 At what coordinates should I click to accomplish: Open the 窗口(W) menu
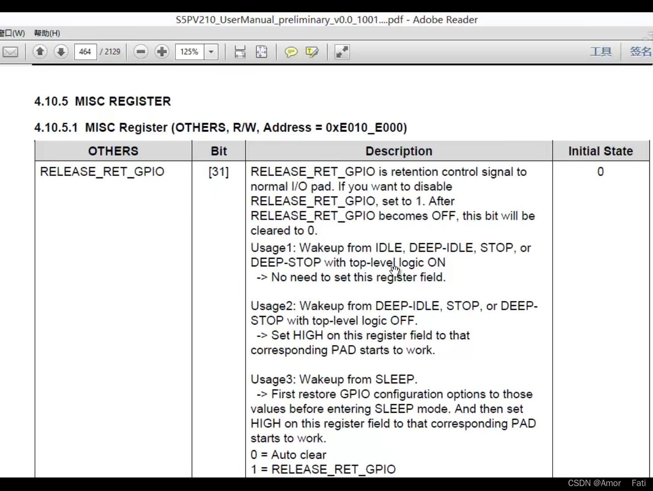click(13, 33)
